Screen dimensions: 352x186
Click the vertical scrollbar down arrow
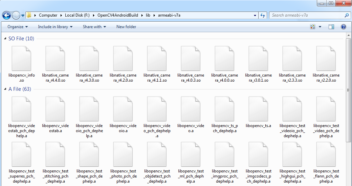349,183
